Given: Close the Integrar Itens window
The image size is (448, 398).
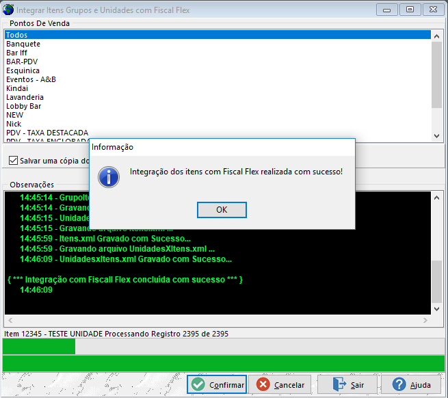Looking at the screenshot, I should click(x=433, y=10).
